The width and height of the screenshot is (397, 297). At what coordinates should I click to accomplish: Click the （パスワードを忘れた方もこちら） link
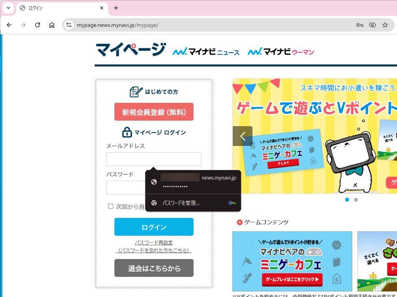pyautogui.click(x=154, y=250)
